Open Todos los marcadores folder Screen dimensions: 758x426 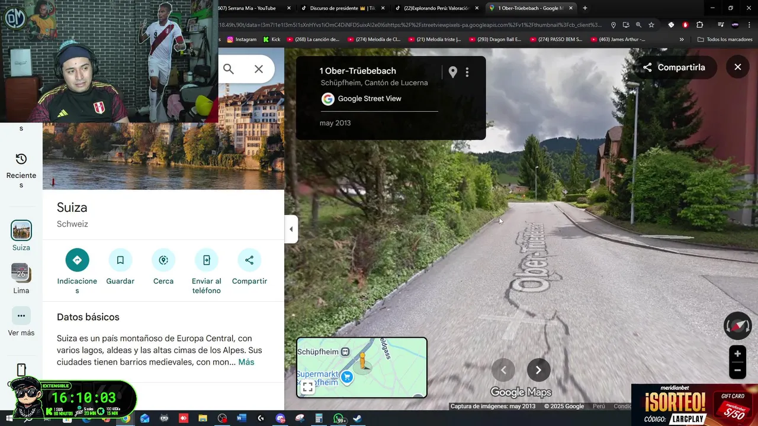pyautogui.click(x=725, y=40)
